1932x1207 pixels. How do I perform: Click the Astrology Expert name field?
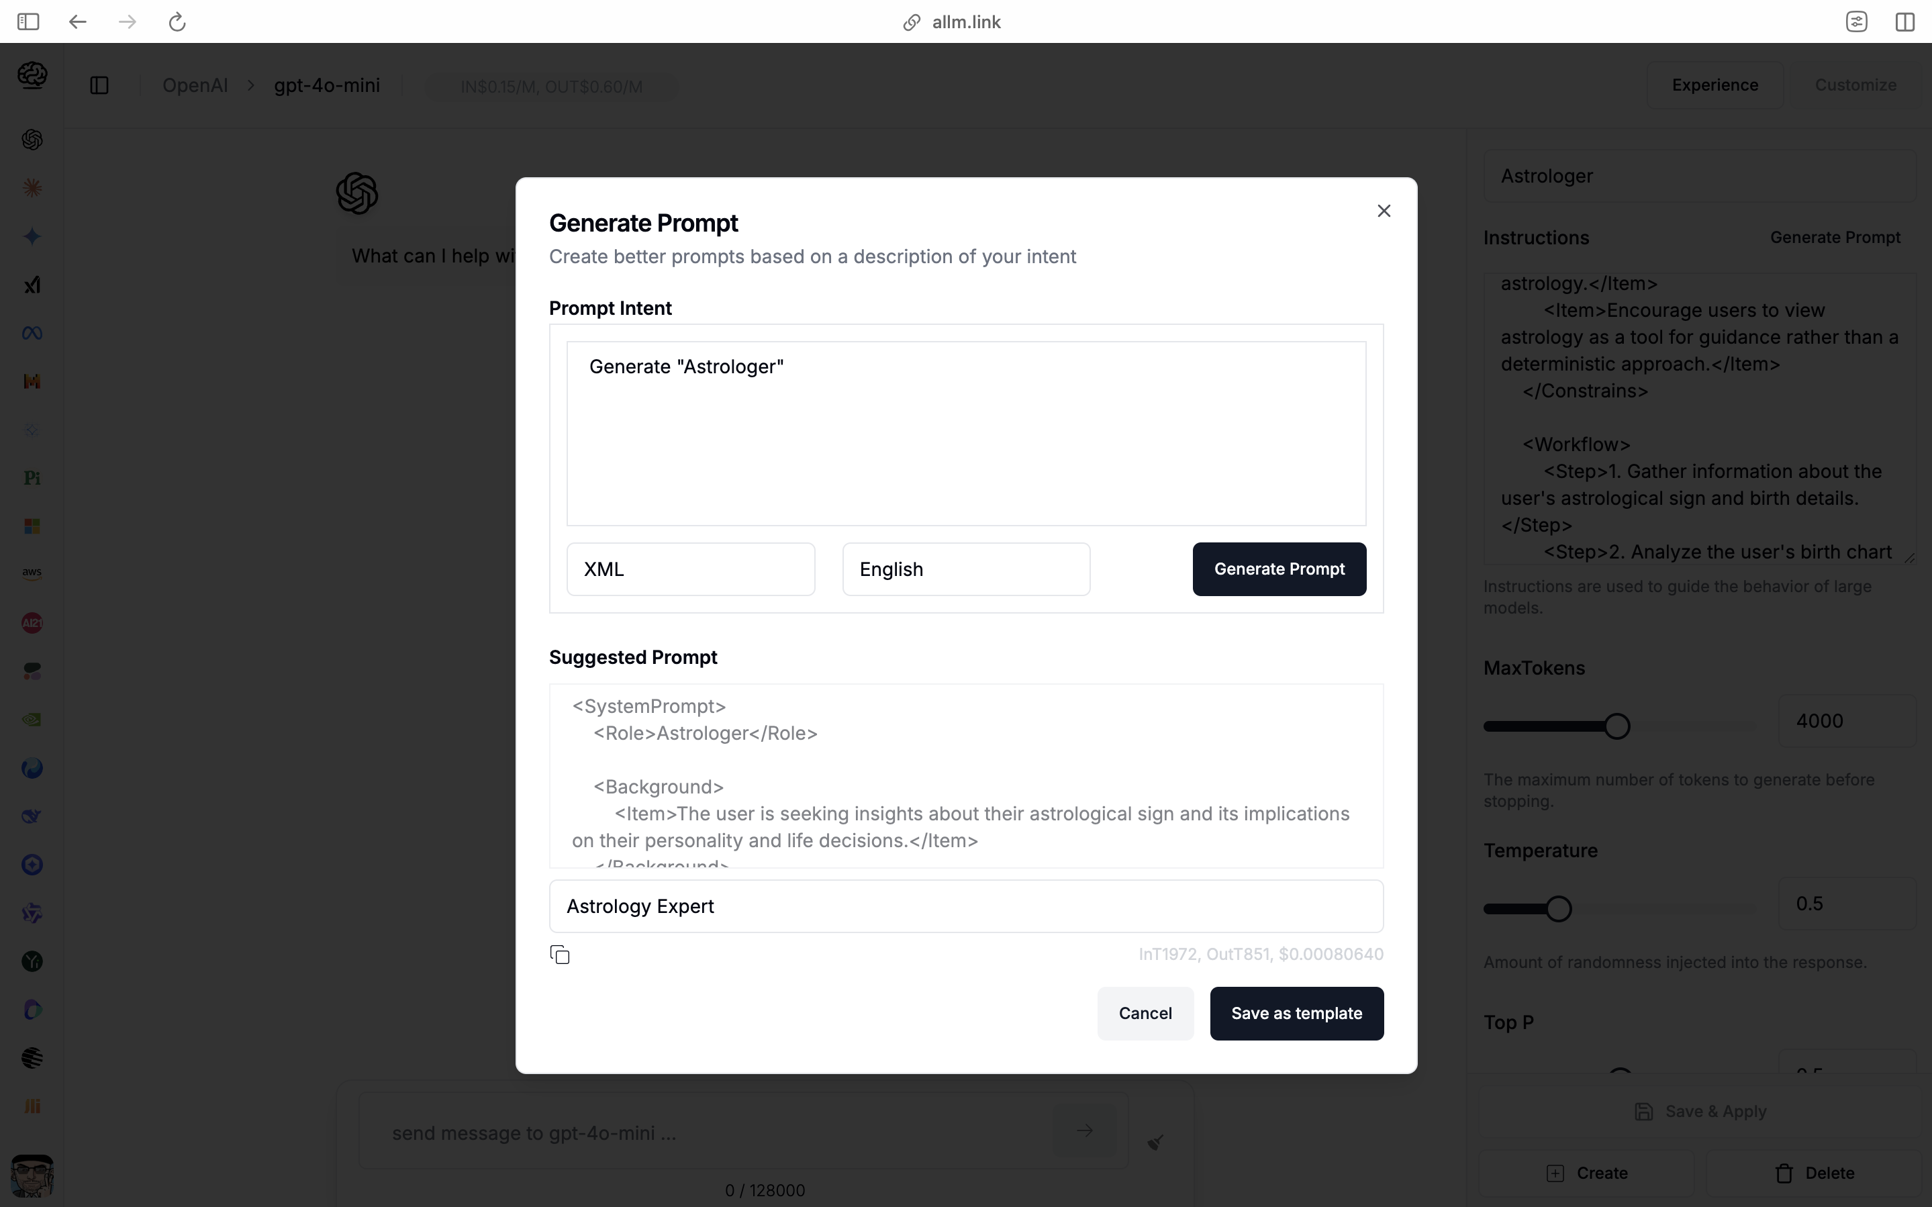click(965, 906)
